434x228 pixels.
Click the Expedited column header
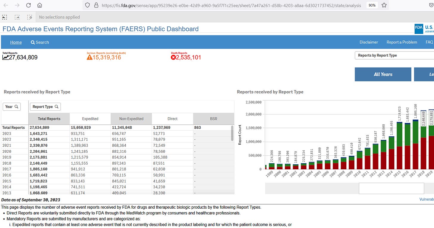click(90, 119)
